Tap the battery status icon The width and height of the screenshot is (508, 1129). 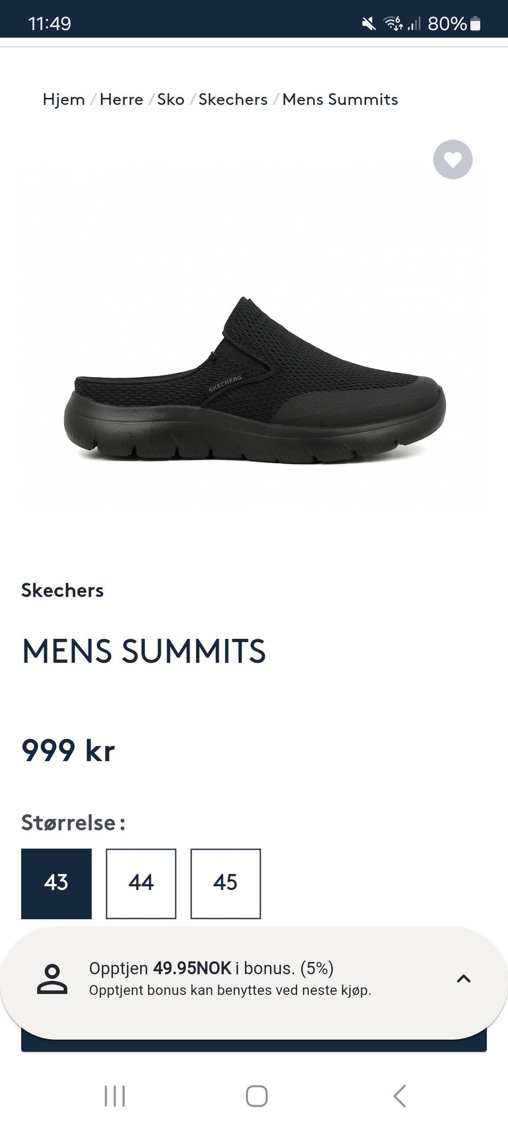[475, 24]
